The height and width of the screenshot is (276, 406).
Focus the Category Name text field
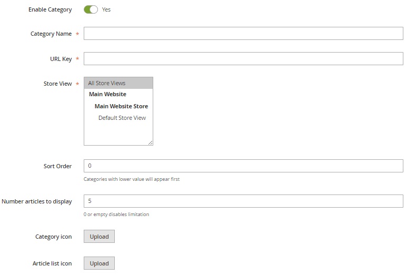point(243,34)
